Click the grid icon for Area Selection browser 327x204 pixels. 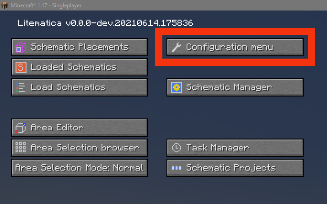tap(21, 148)
